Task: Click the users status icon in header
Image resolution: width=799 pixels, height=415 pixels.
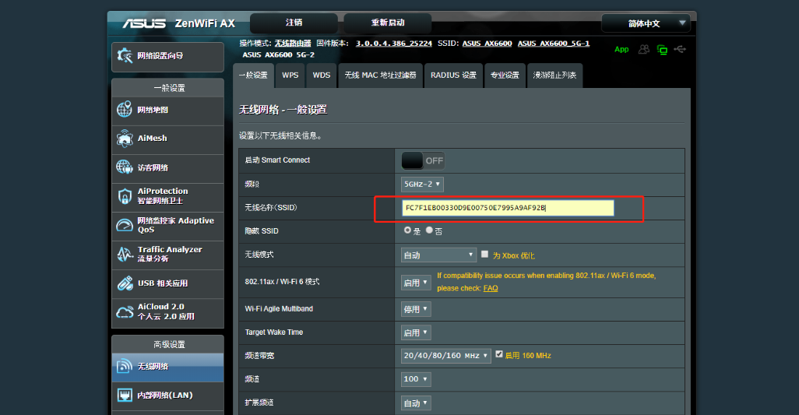Action: (644, 49)
